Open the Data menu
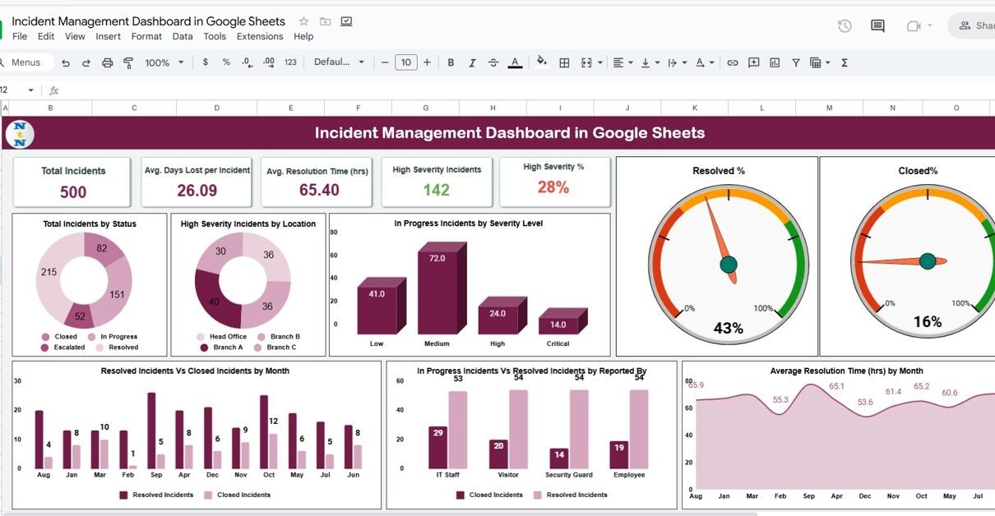 tap(183, 36)
